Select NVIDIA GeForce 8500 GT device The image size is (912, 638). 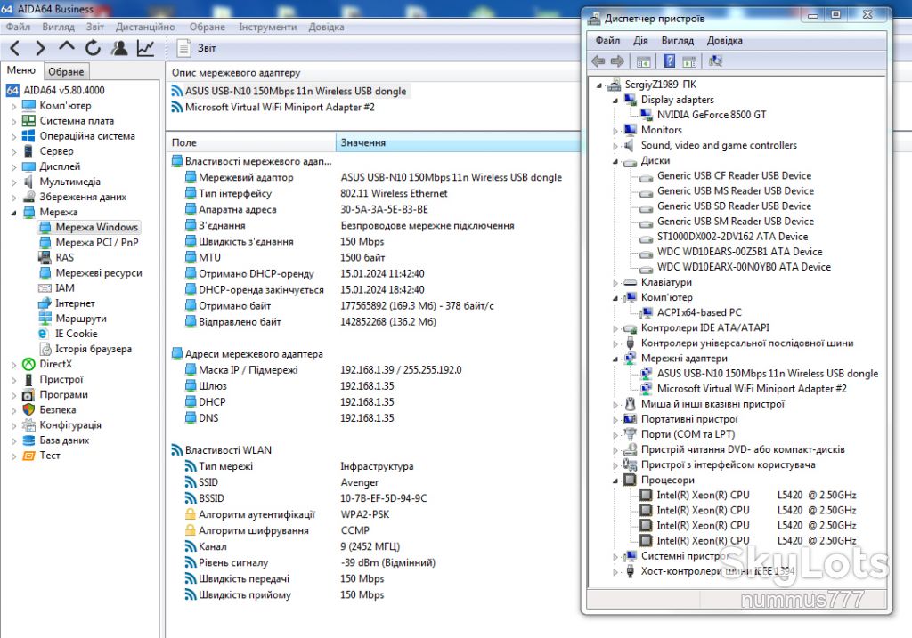[x=712, y=115]
